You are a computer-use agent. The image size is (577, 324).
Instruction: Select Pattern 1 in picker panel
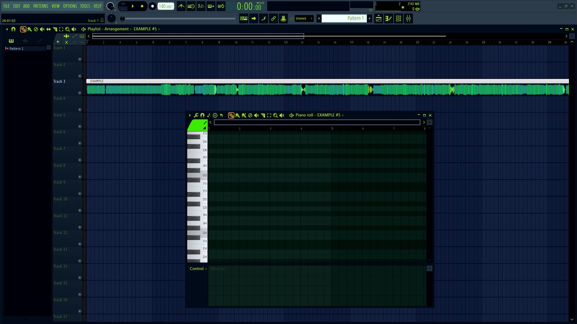[25, 48]
